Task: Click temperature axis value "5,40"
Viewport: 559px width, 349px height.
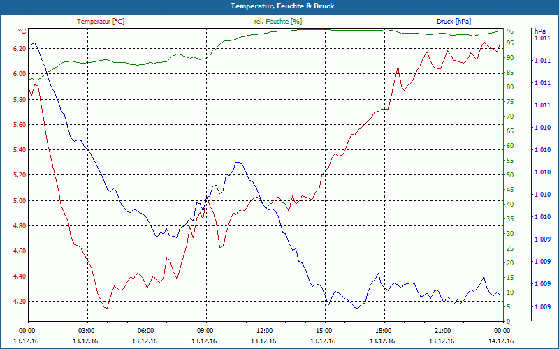Action: (20, 150)
